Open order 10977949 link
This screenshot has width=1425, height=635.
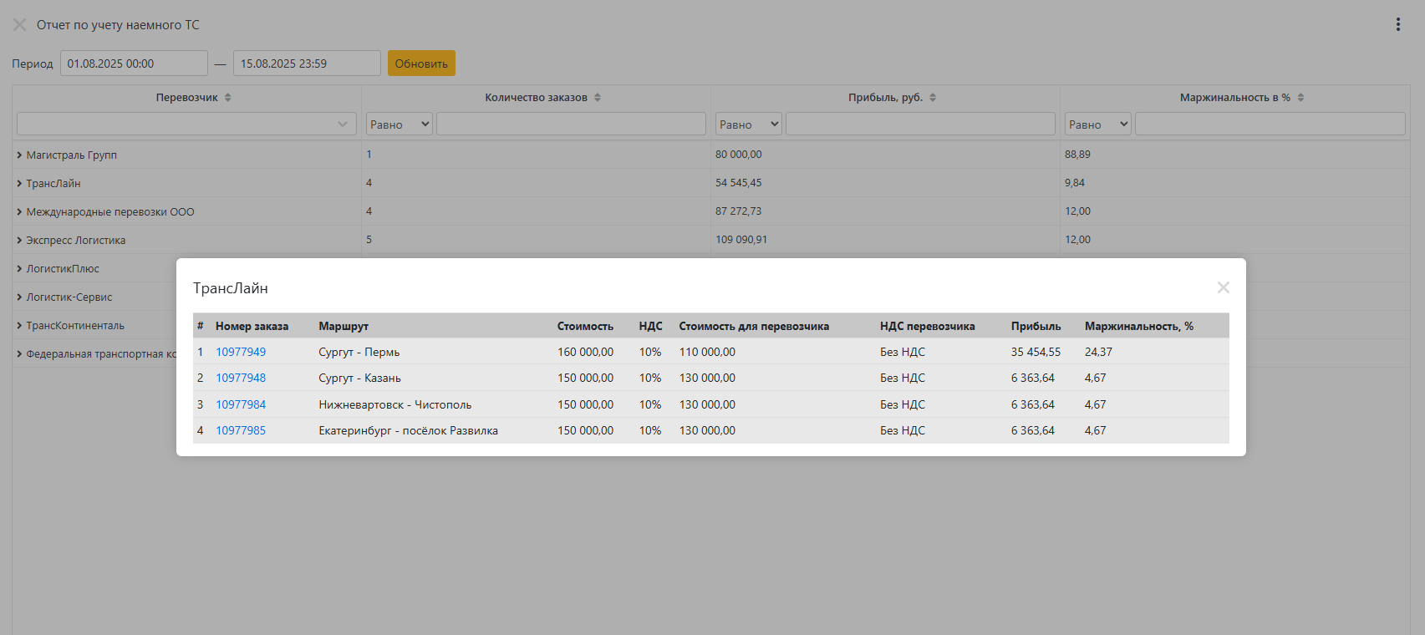pos(241,352)
